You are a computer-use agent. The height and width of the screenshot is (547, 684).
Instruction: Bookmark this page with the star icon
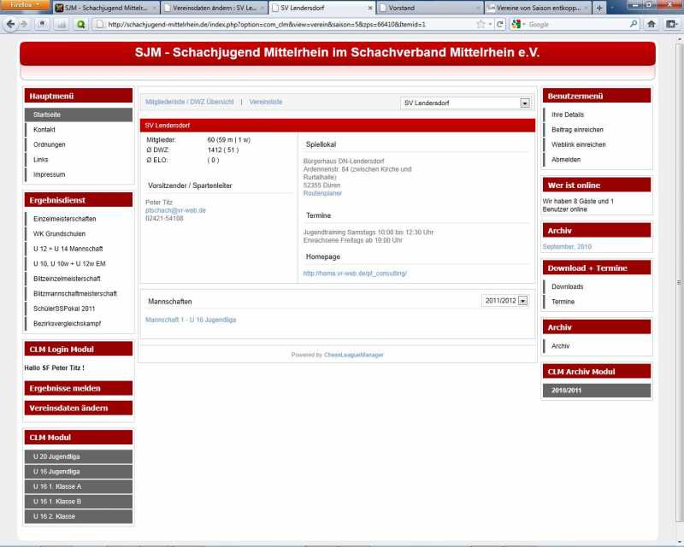pos(481,24)
